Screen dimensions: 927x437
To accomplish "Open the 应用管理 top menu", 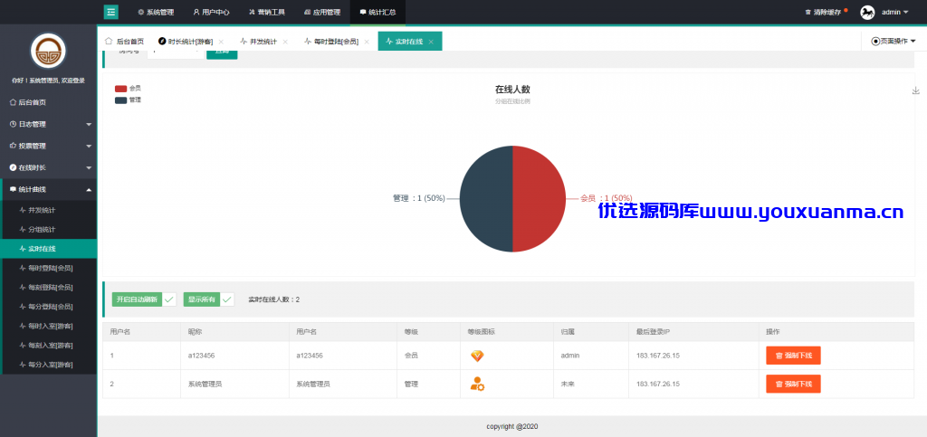I will tap(322, 12).
